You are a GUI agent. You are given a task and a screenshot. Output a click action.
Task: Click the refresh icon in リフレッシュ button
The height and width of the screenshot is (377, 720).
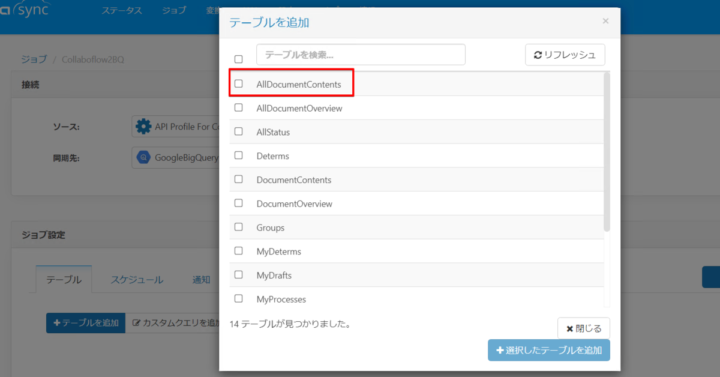(x=538, y=55)
